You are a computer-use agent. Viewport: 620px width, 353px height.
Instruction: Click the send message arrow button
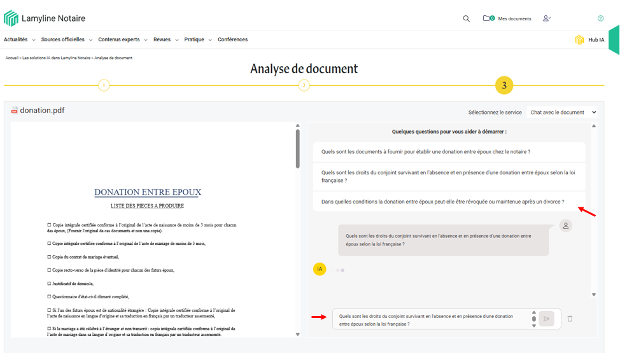click(x=546, y=319)
